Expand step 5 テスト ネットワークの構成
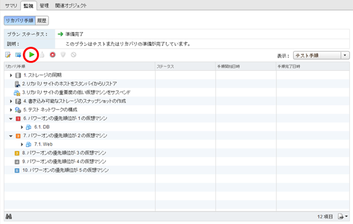 [x=11, y=109]
